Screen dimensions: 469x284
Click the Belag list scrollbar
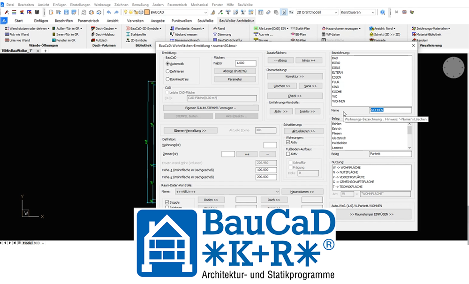[409, 136]
